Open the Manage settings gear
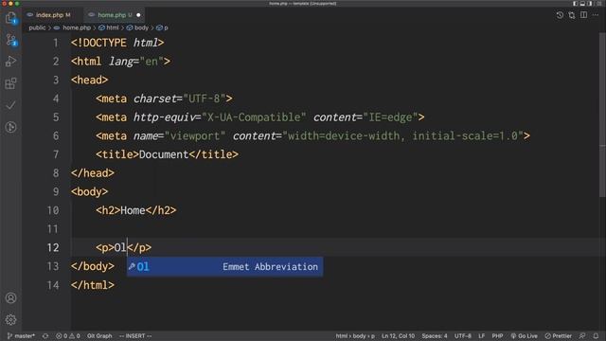Image resolution: width=606 pixels, height=341 pixels. [x=10, y=320]
